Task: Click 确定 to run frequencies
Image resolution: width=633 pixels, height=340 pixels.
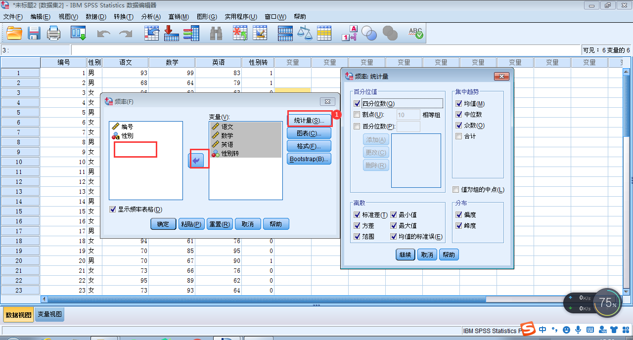Action: [x=163, y=224]
